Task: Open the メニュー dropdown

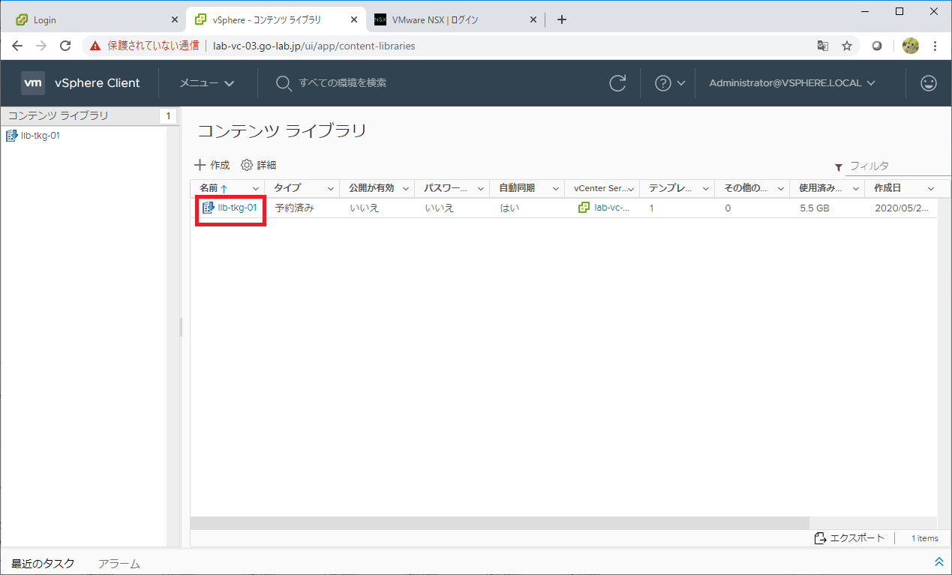Action: 207,83
